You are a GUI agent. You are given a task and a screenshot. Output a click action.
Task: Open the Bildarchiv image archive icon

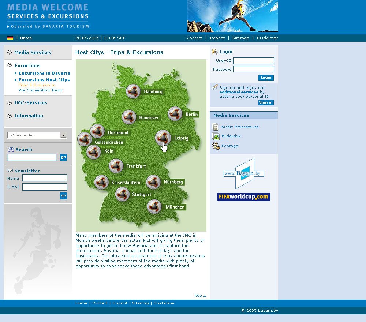click(x=214, y=136)
